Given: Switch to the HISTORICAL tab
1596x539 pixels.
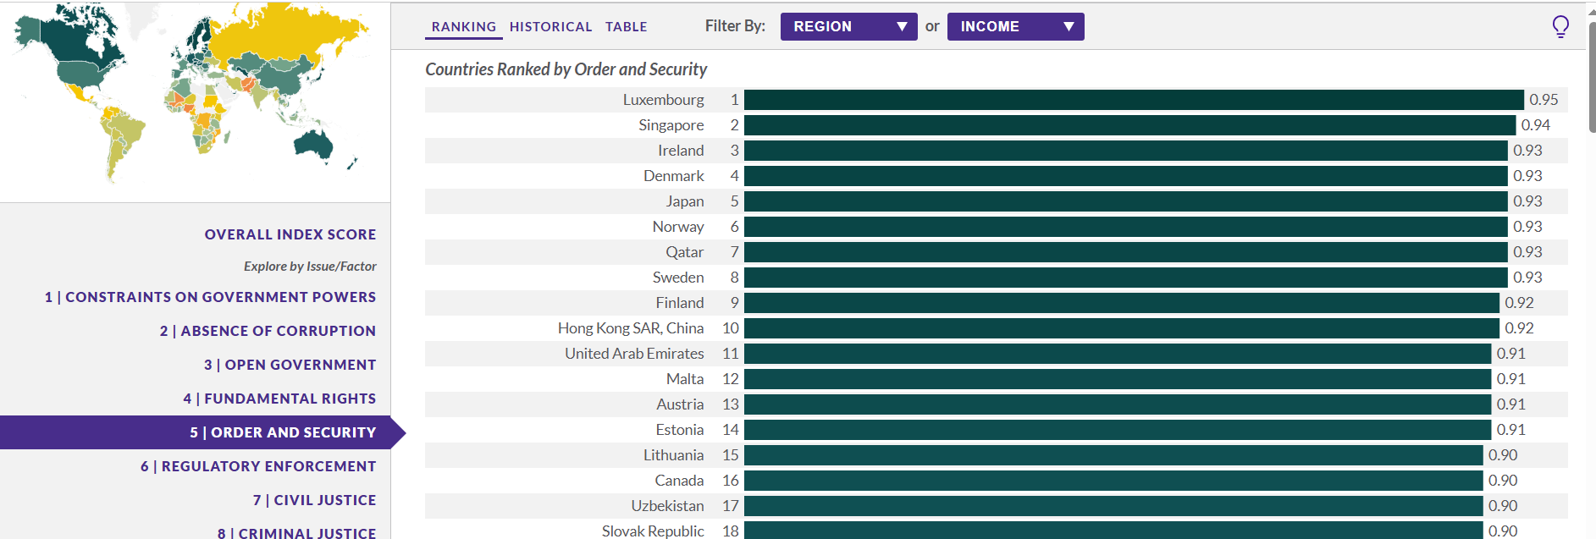Looking at the screenshot, I should point(550,26).
